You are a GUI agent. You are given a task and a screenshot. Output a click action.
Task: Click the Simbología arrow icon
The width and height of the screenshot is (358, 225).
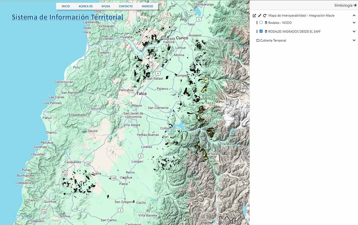click(x=355, y=5)
